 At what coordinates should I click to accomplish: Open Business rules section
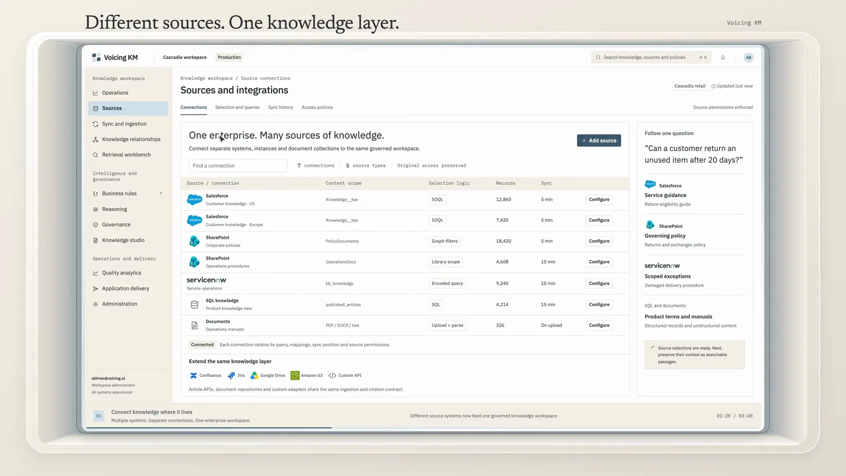point(128,193)
